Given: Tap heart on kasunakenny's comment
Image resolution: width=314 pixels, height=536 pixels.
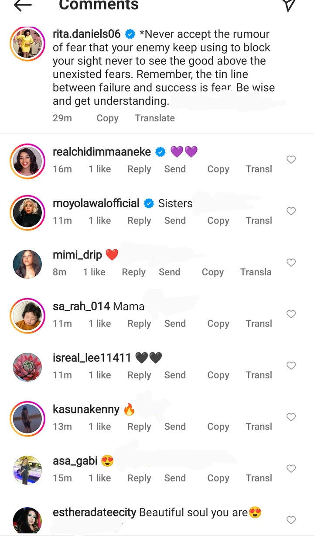Looking at the screenshot, I should point(291,417).
